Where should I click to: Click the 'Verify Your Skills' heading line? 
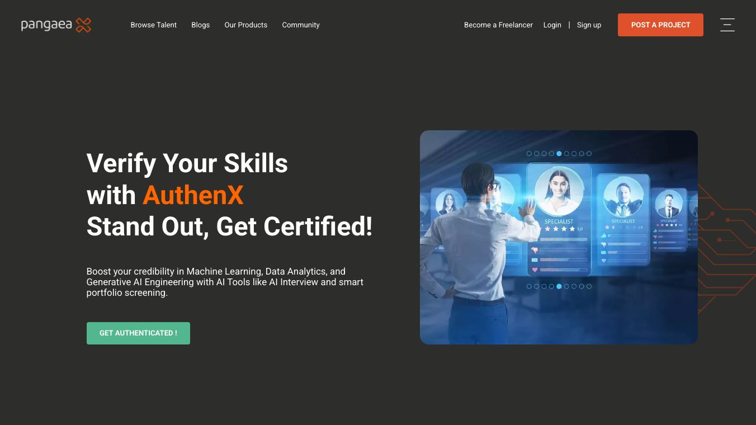point(187,163)
